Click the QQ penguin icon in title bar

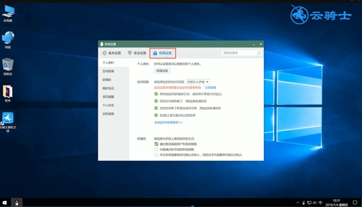pos(101,44)
